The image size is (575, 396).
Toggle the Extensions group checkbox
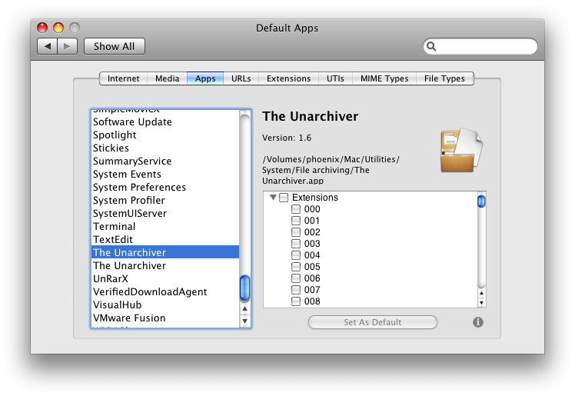click(284, 198)
